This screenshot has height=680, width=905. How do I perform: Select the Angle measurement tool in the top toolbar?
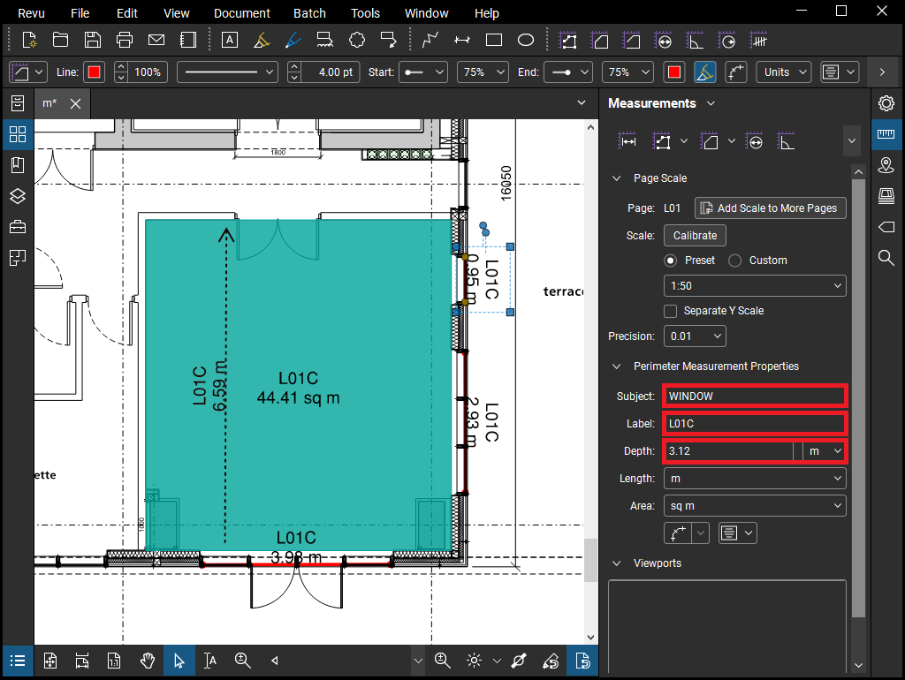click(x=695, y=41)
